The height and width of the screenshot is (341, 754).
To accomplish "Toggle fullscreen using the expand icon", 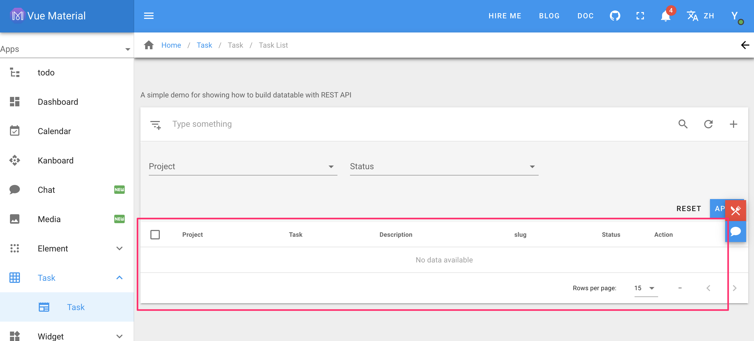I will coord(640,16).
